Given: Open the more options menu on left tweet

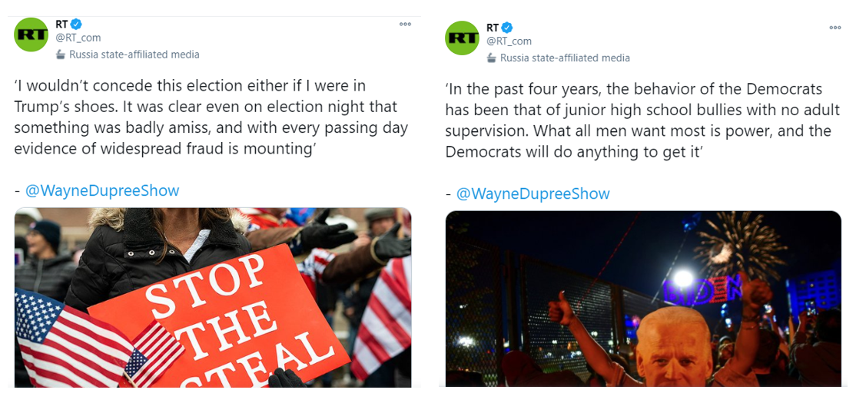Looking at the screenshot, I should [x=405, y=24].
